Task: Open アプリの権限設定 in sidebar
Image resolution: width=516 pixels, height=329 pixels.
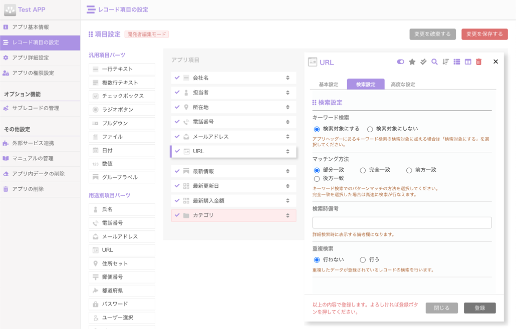Action: click(40, 74)
